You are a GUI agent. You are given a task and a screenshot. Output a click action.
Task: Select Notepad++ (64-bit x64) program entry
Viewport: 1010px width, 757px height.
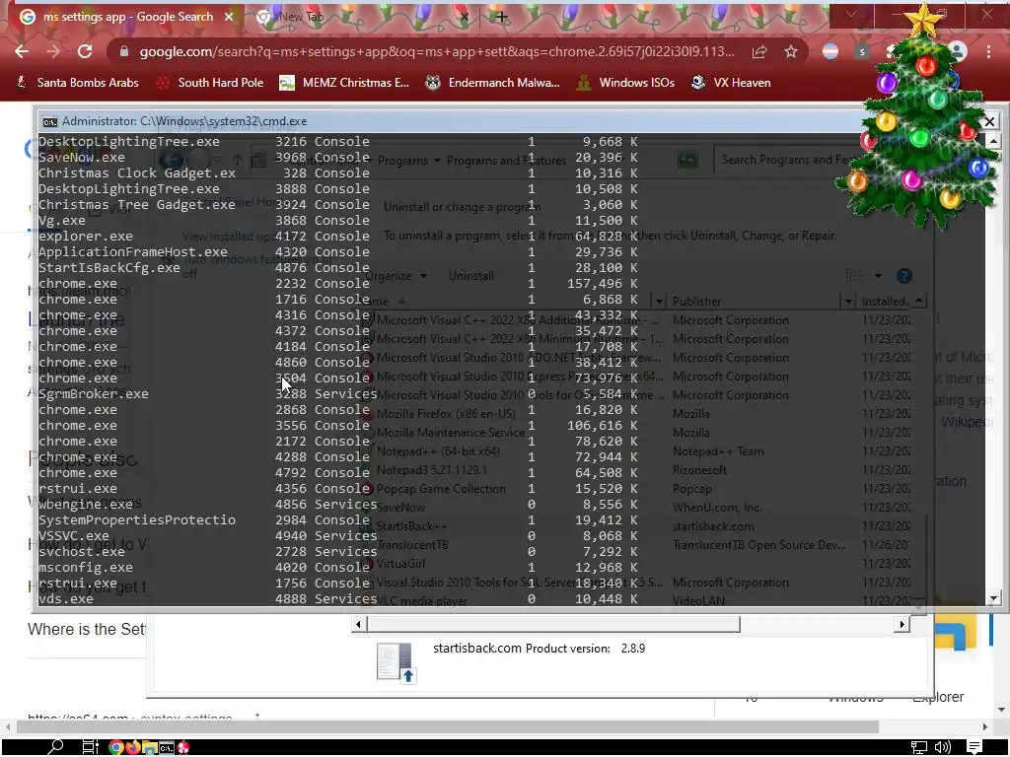click(x=438, y=451)
